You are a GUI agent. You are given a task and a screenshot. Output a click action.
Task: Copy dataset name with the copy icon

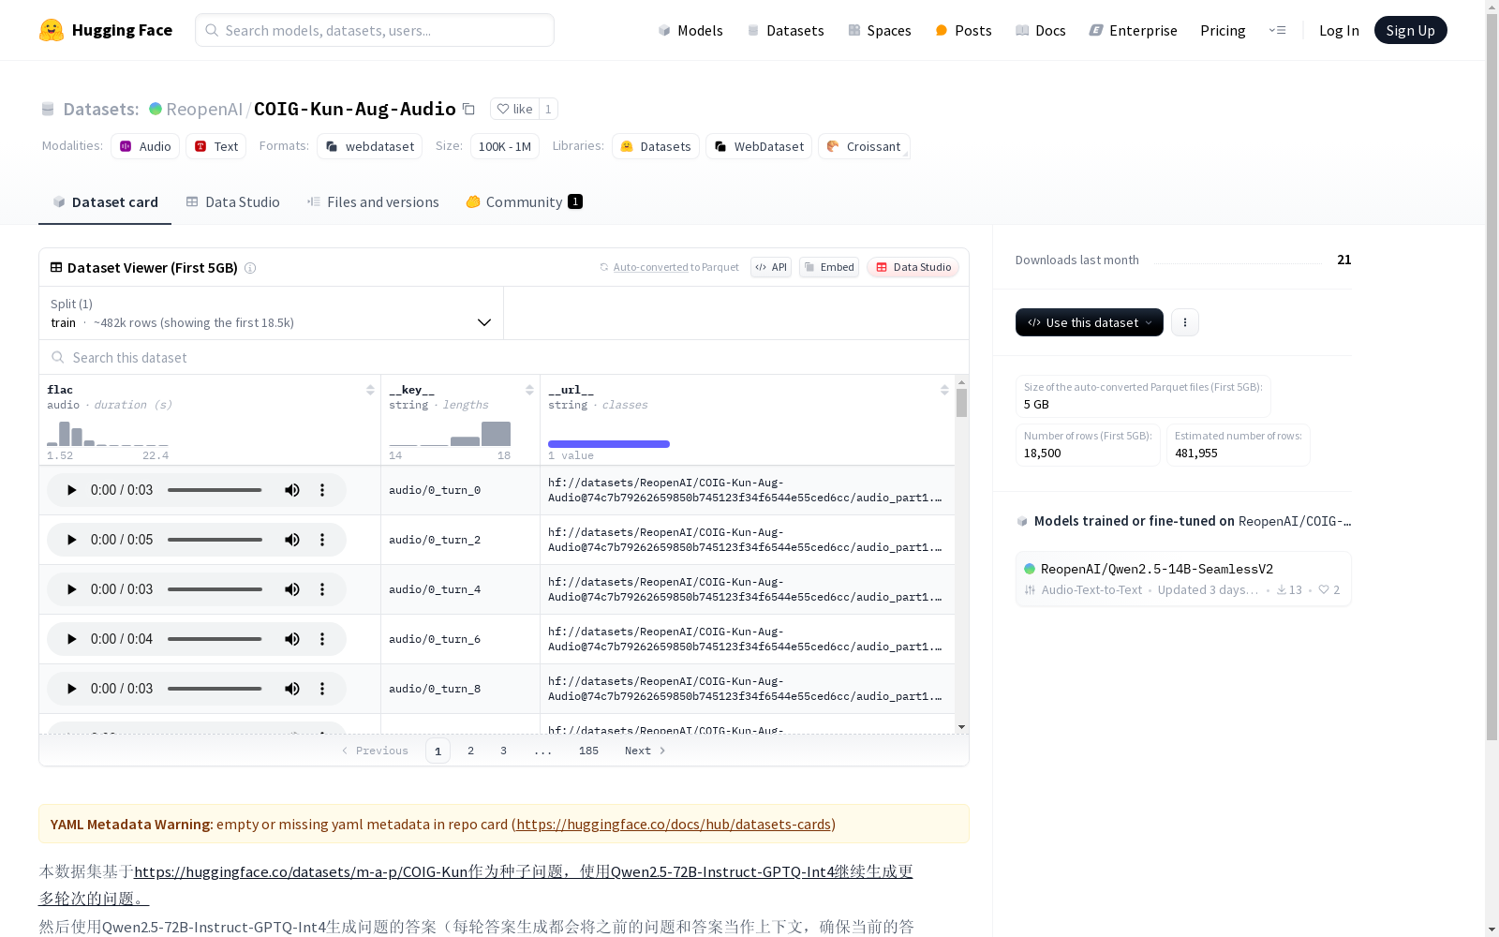tap(469, 109)
